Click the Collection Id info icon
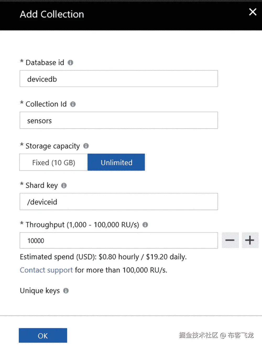The height and width of the screenshot is (347, 262). (73, 104)
